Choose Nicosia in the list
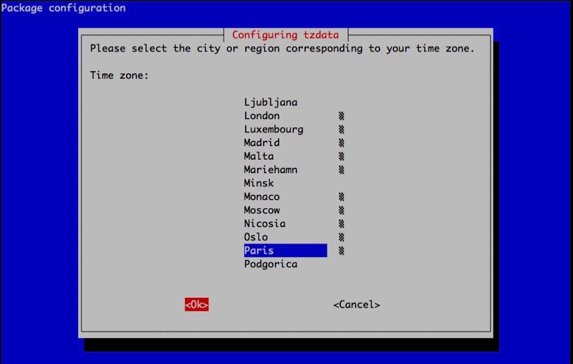 point(264,224)
